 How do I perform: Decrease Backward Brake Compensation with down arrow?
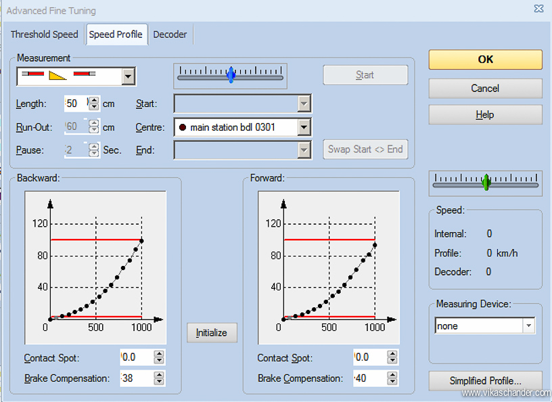159,382
